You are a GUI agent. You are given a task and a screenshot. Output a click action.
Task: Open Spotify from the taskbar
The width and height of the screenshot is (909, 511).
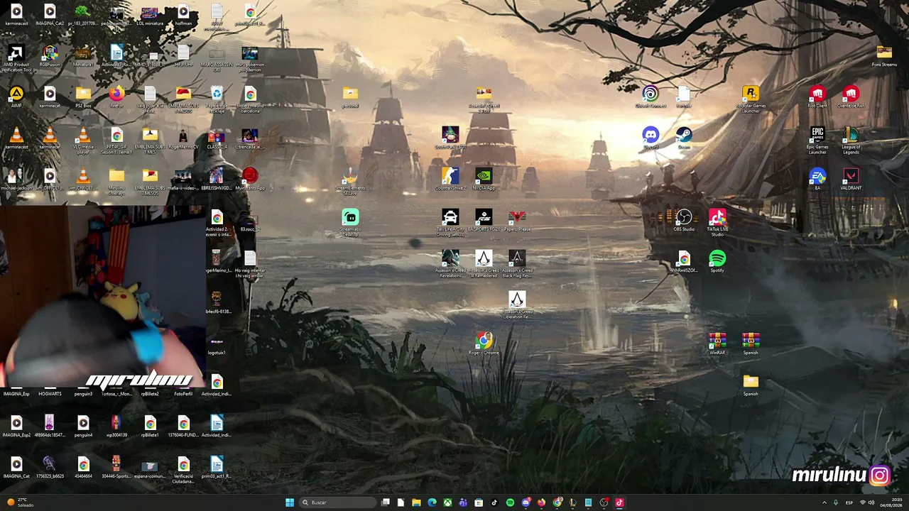point(510,502)
